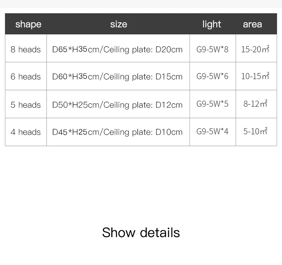
Task: Select the '6 heads' shape cell
Action: [26, 77]
